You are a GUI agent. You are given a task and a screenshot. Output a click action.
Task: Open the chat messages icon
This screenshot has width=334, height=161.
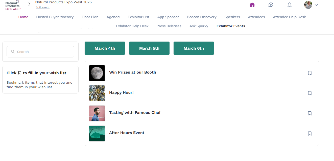[271, 5]
